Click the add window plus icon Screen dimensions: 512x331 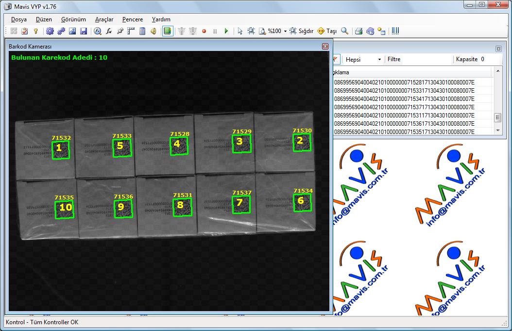381,31
